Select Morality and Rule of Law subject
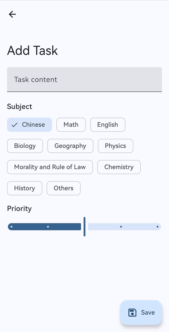 point(50,167)
